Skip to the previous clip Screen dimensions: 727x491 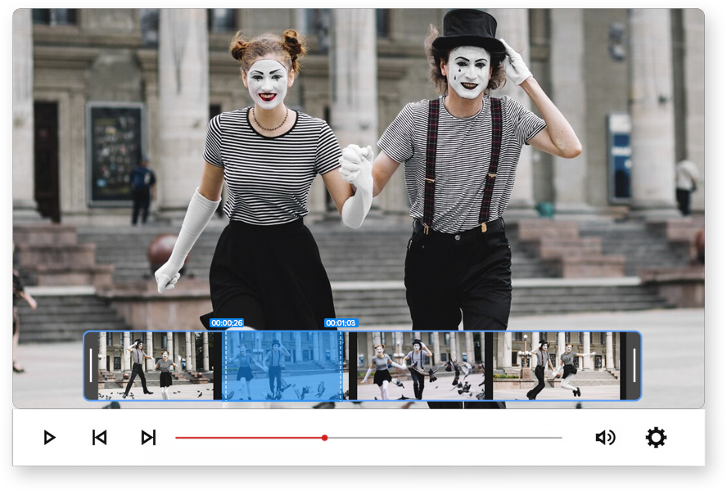pos(99,438)
